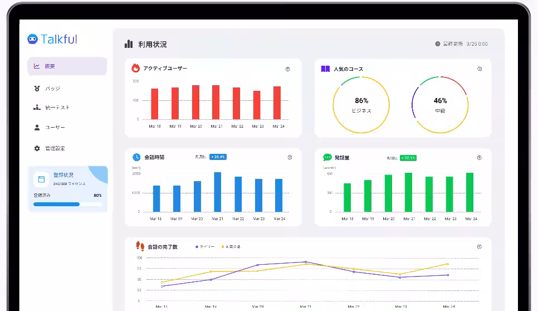Screen dimensions: 538x311
Task: Click the ユーザー person icon
Action: [x=37, y=128]
